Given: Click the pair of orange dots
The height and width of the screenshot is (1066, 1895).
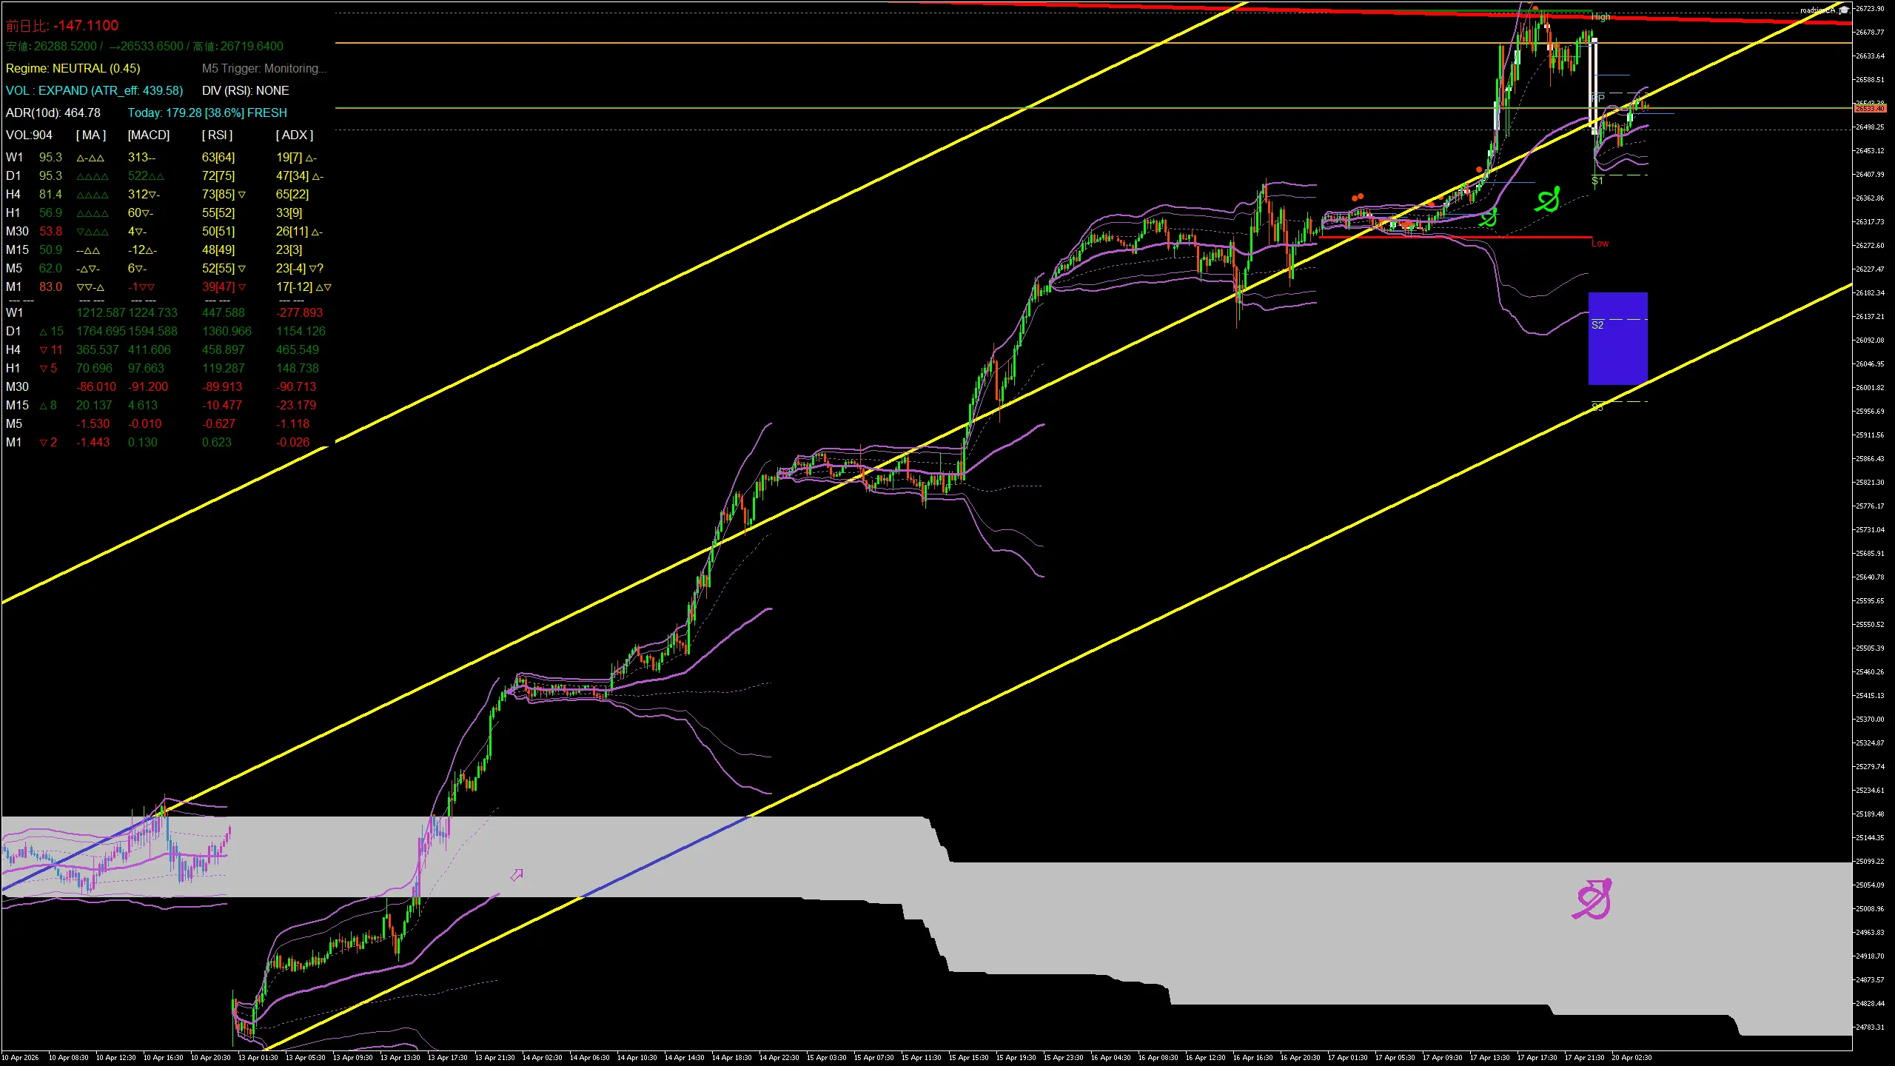Looking at the screenshot, I should click(x=1357, y=197).
